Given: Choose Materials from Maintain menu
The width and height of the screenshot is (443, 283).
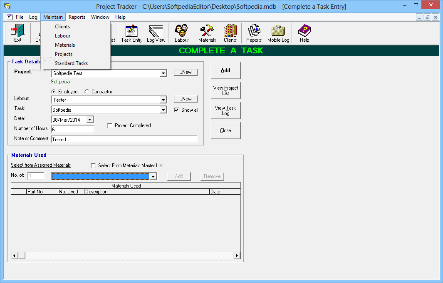Looking at the screenshot, I should coord(75,45).
